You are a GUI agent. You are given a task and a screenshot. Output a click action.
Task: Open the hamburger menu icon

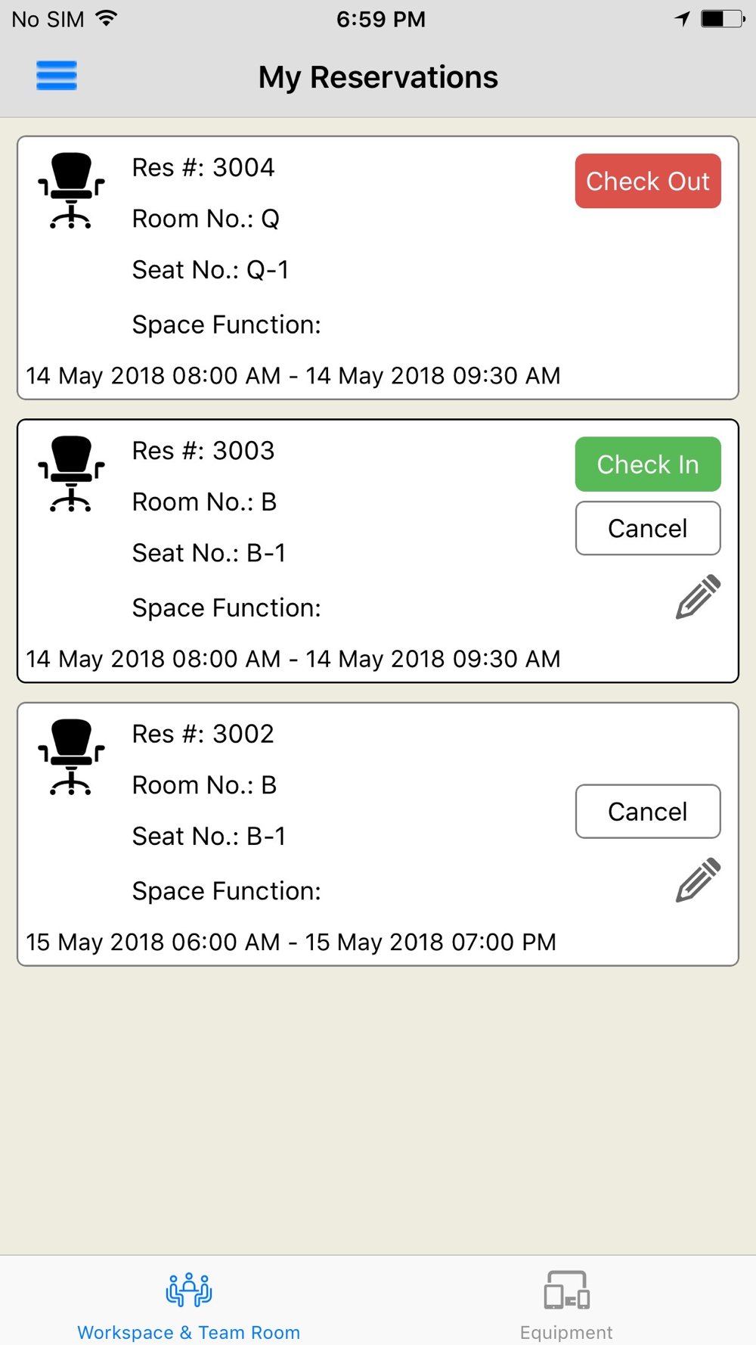57,76
